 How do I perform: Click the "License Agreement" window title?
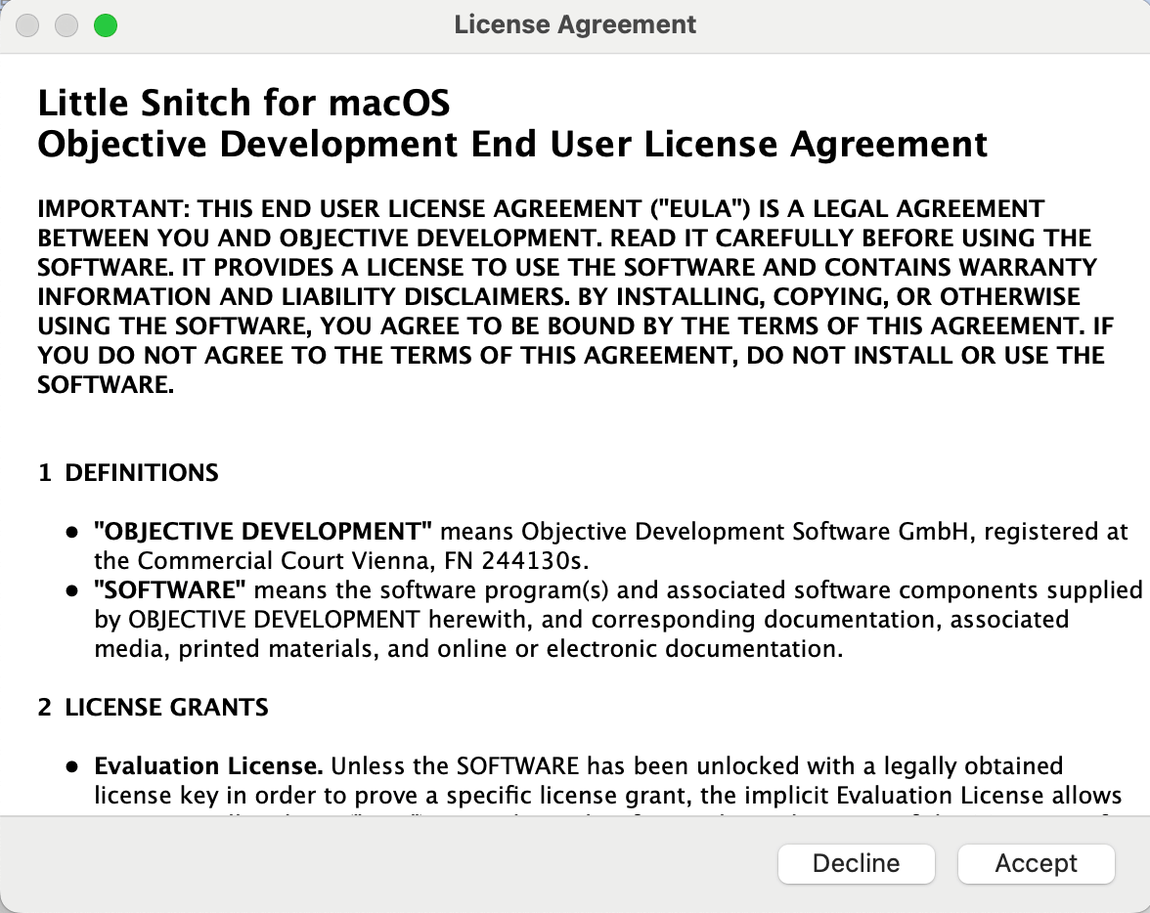575,24
